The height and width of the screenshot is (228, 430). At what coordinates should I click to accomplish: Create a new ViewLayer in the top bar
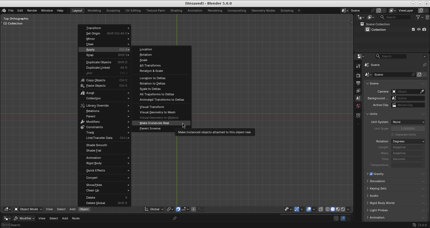pyautogui.click(x=421, y=10)
